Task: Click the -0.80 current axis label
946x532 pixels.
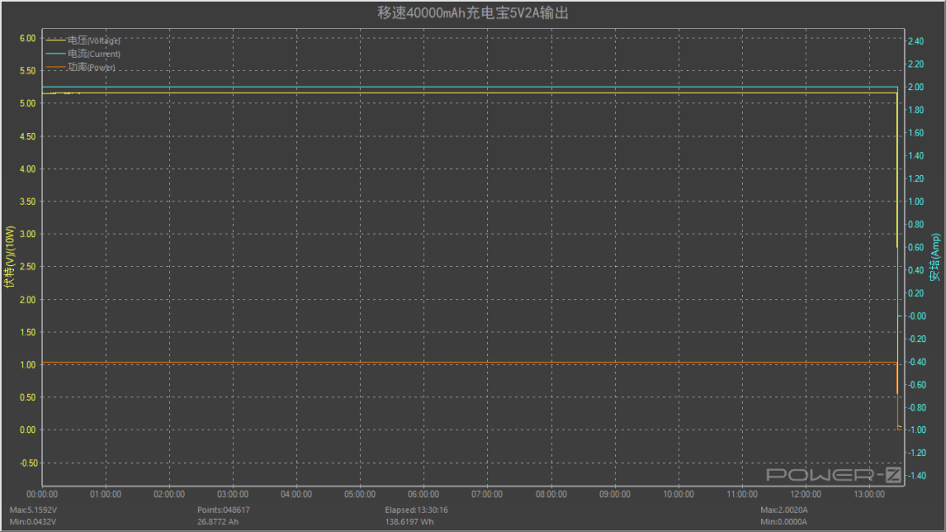Action: pyautogui.click(x=917, y=407)
